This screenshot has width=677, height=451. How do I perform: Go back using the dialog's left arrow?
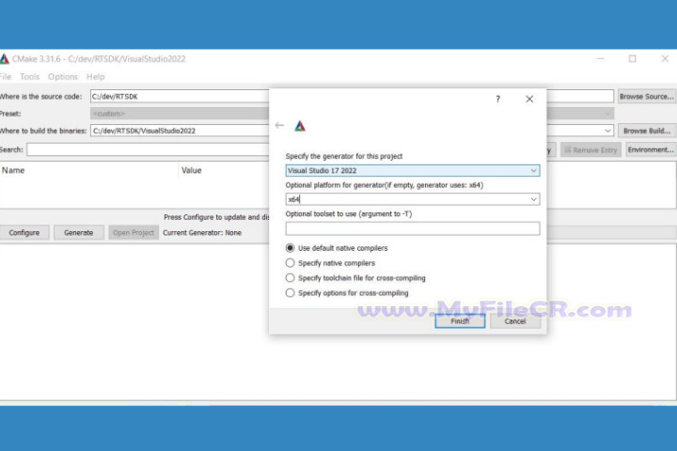pos(279,125)
